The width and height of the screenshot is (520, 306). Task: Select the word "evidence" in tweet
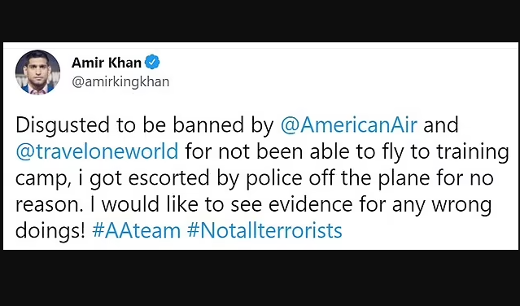pos(310,204)
